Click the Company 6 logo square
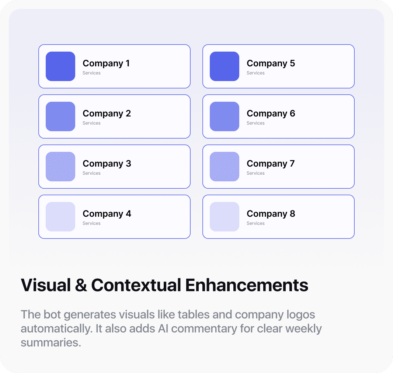The height and width of the screenshot is (373, 393). tap(225, 116)
